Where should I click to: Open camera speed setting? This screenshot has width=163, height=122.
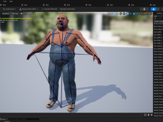click(150, 14)
